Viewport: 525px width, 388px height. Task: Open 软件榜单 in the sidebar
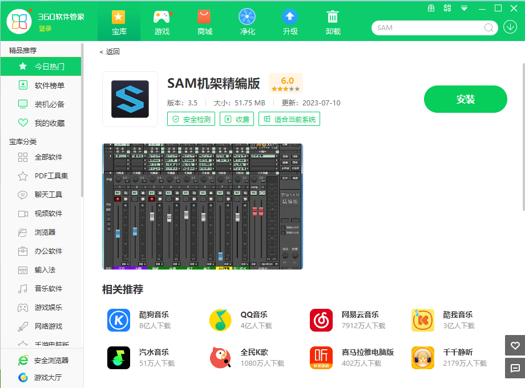[x=41, y=85]
